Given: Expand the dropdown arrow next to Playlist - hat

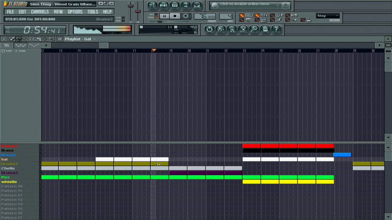Looking at the screenshot, I should 94,39.
